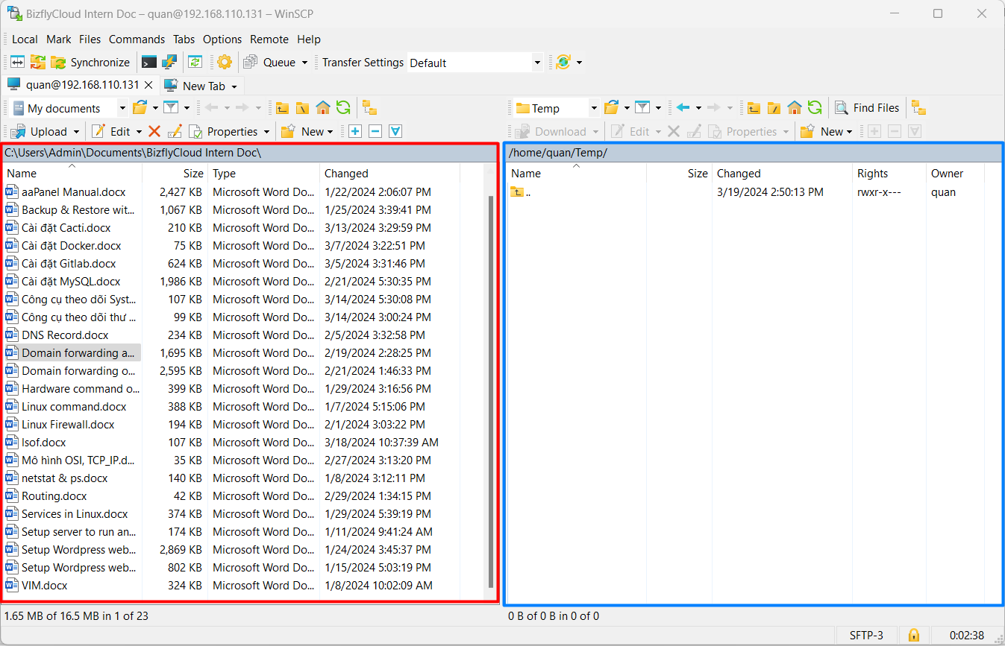The height and width of the screenshot is (646, 1005).
Task: Select VIM.docx file
Action: coord(44,586)
